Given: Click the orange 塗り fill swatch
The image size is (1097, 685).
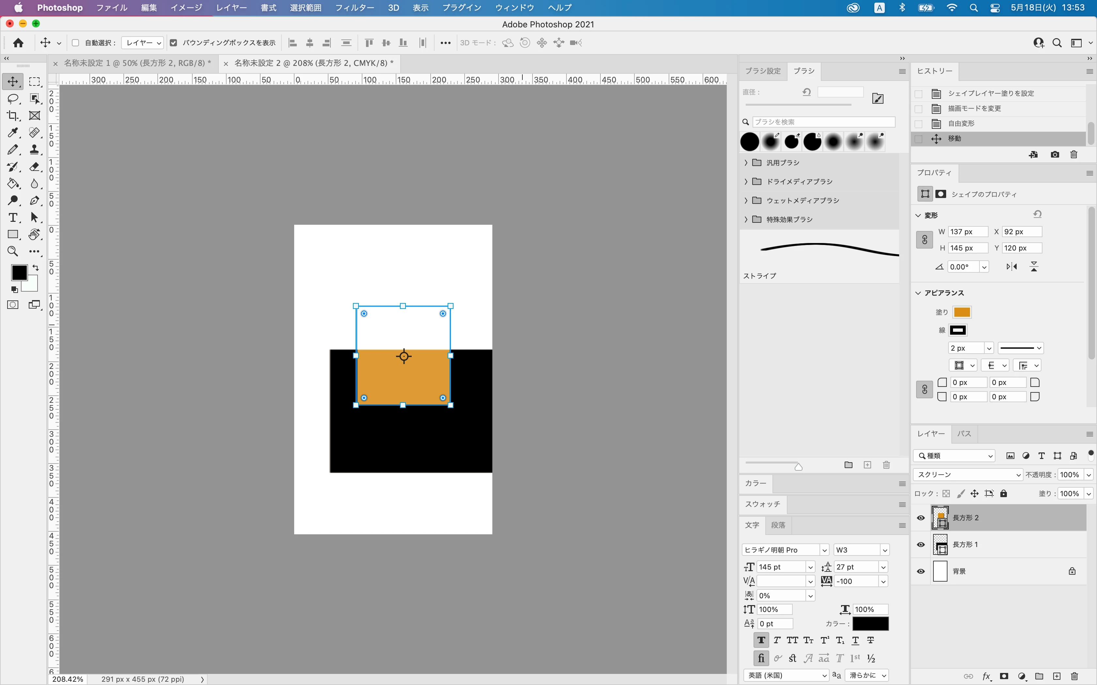Looking at the screenshot, I should [x=962, y=312].
